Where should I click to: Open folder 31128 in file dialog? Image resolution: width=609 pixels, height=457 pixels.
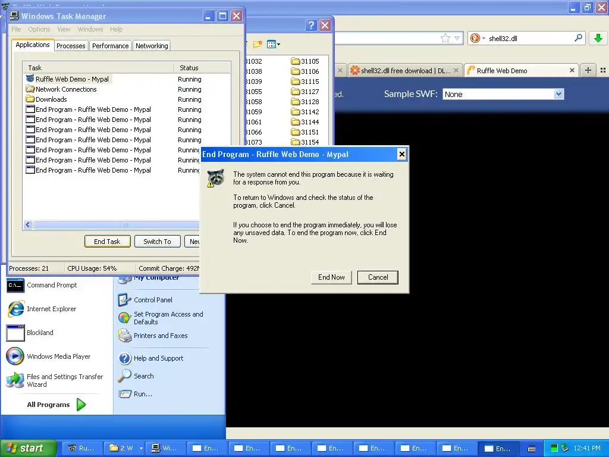coord(305,101)
